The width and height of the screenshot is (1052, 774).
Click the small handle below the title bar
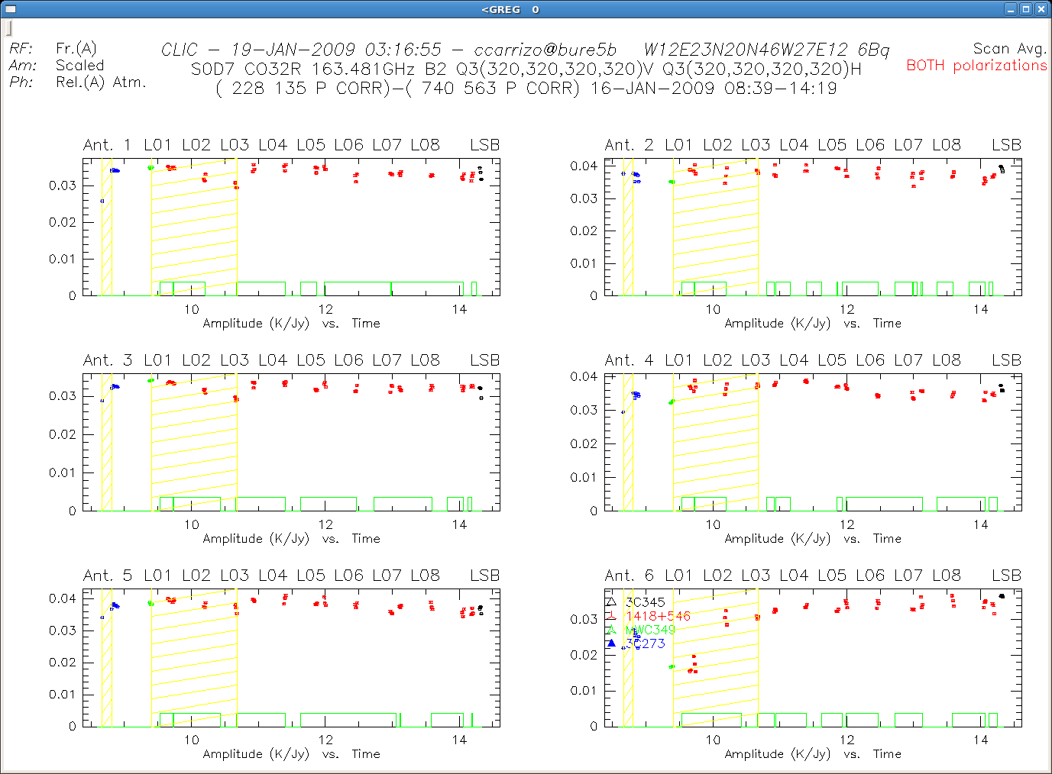(x=9, y=28)
